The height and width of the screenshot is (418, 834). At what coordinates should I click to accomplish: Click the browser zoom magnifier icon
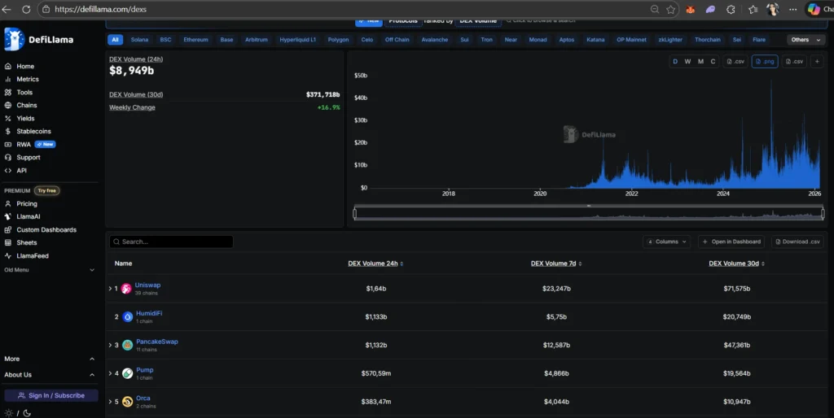[x=655, y=10]
